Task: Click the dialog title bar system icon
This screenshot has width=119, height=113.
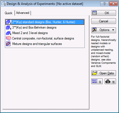Action: point(4,4)
